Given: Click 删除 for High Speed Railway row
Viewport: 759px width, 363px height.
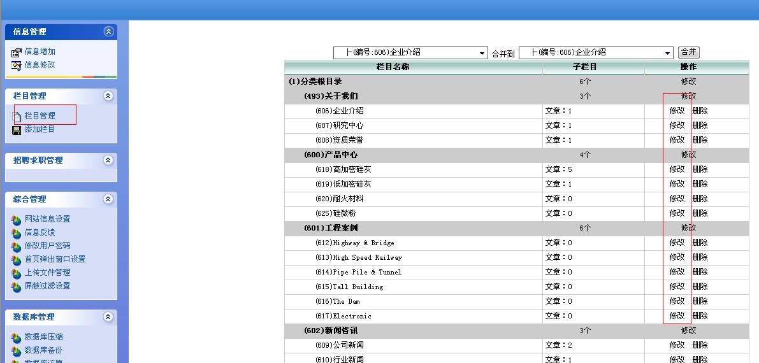Looking at the screenshot, I should click(x=700, y=257).
